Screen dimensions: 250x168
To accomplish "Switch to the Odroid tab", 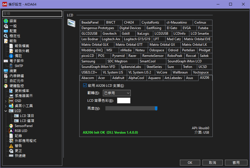I will tap(174, 50).
